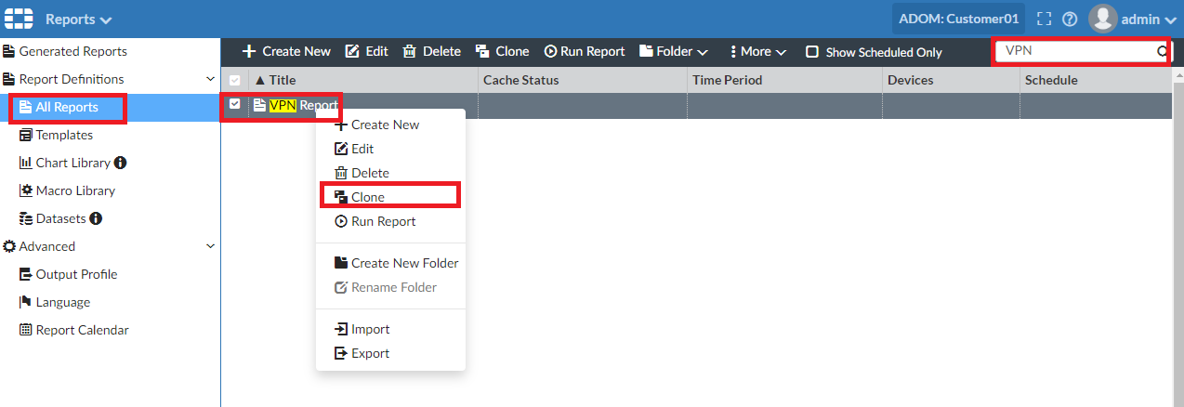Click the ADOM: Customer01 button
This screenshot has height=407, width=1184.
958,19
